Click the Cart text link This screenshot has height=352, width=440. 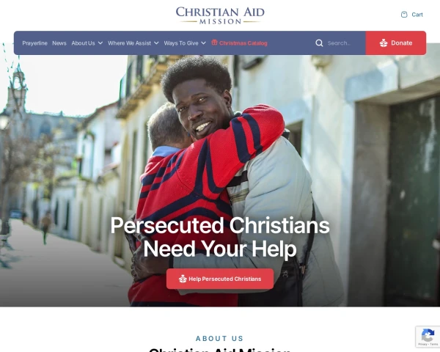click(417, 15)
